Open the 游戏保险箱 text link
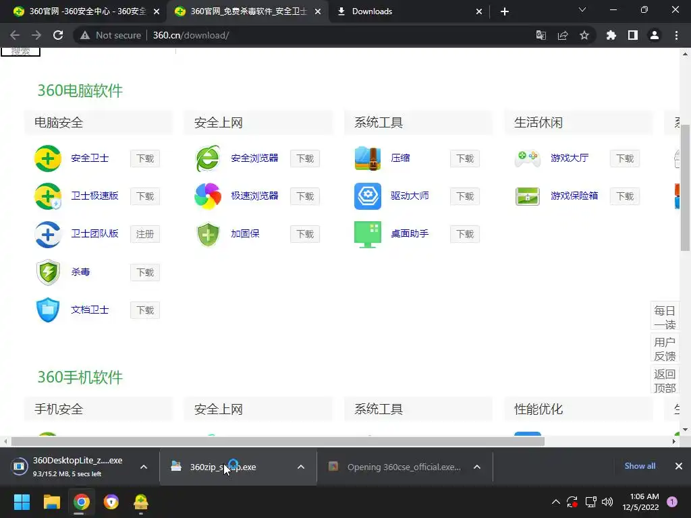The image size is (691, 518). [x=574, y=195]
